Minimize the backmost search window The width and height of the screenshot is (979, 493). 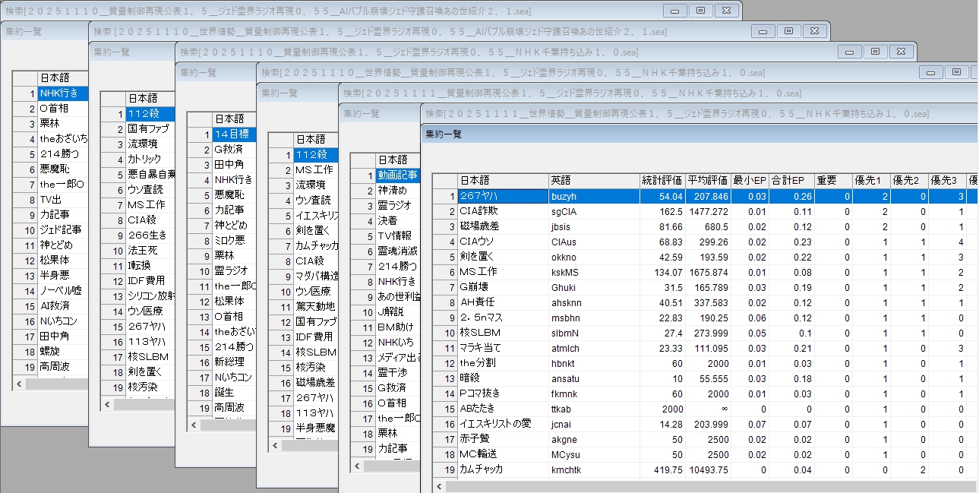(x=674, y=11)
